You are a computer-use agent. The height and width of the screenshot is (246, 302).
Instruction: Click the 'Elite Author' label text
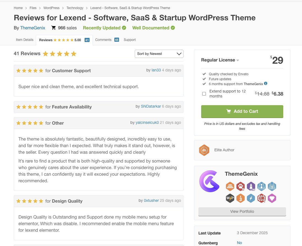[x=224, y=150]
